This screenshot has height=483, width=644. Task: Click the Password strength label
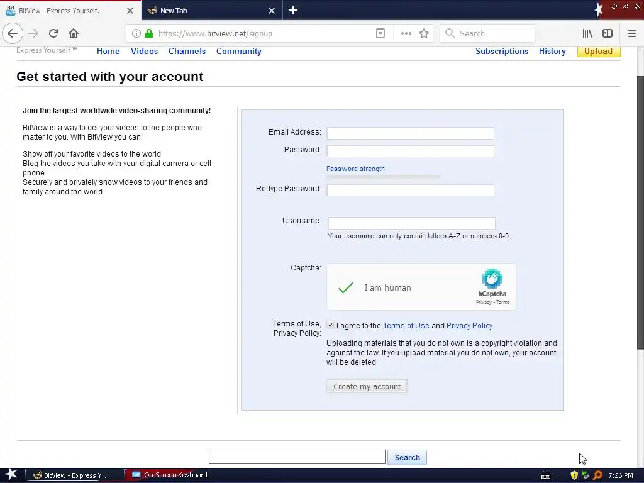click(x=356, y=169)
